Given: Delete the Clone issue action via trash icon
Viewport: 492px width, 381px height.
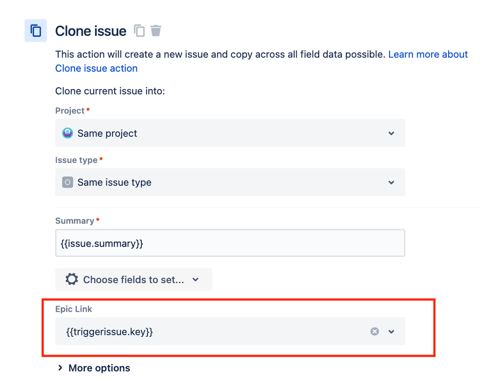Looking at the screenshot, I should tap(156, 30).
